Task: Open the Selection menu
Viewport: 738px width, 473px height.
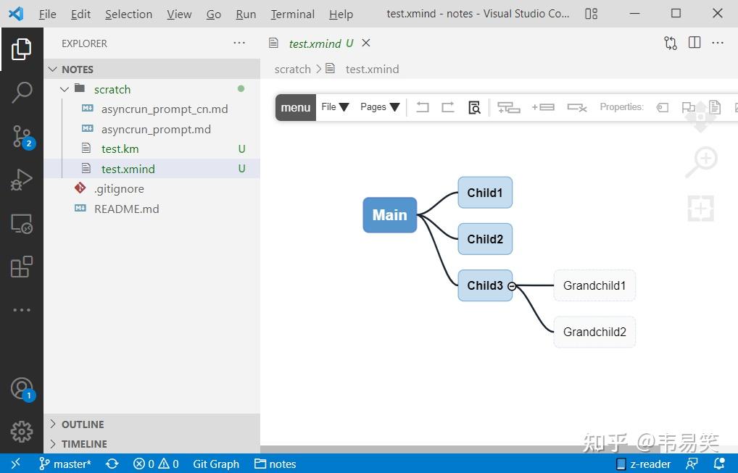Action: click(x=128, y=14)
